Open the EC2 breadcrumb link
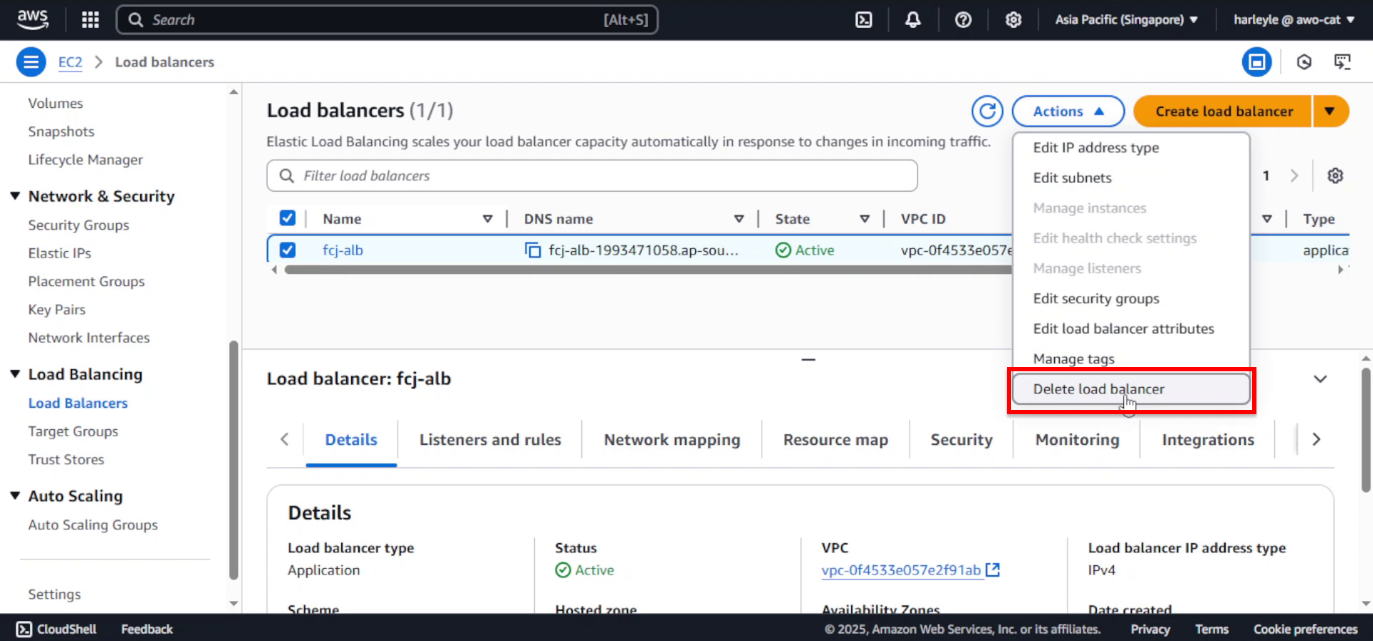Image resolution: width=1373 pixels, height=641 pixels. (70, 62)
